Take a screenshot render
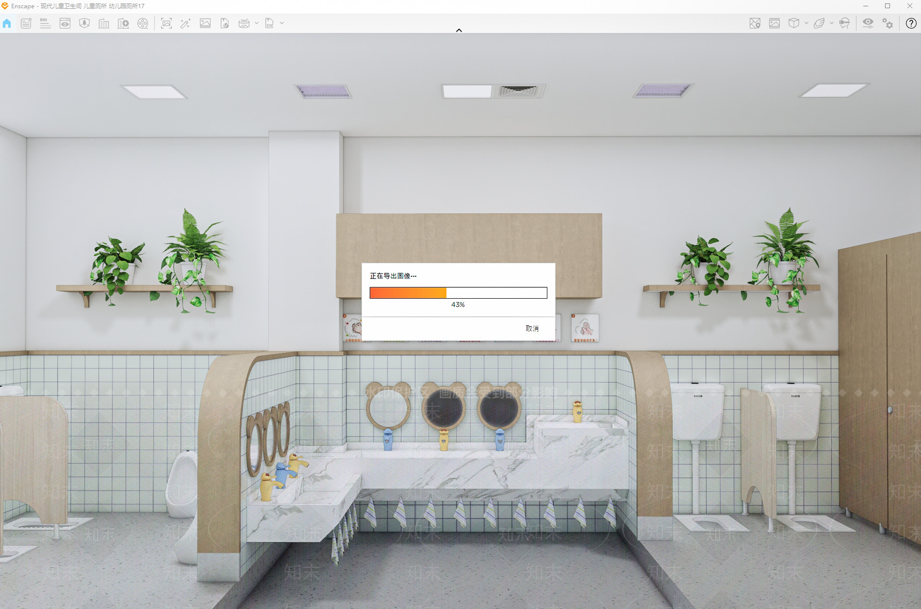This screenshot has height=609, width=921. pos(166,24)
